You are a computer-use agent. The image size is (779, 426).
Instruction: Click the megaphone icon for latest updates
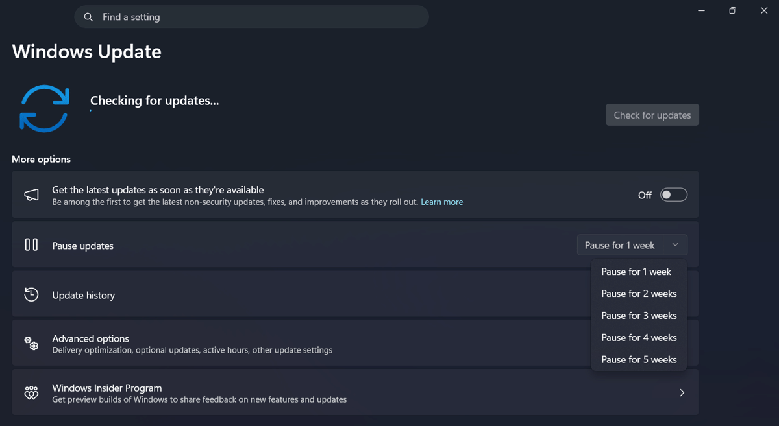(x=31, y=195)
